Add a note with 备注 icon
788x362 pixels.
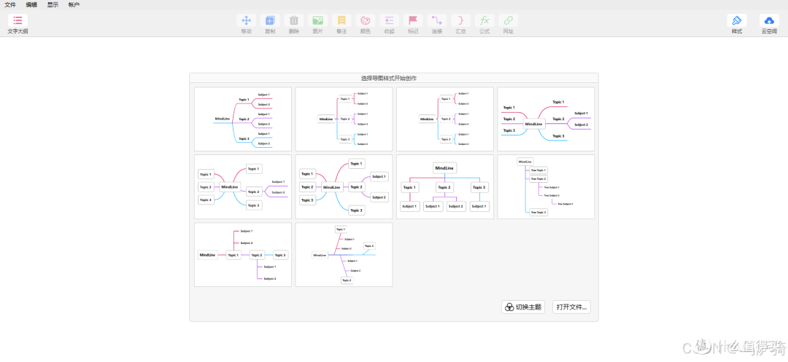[341, 20]
